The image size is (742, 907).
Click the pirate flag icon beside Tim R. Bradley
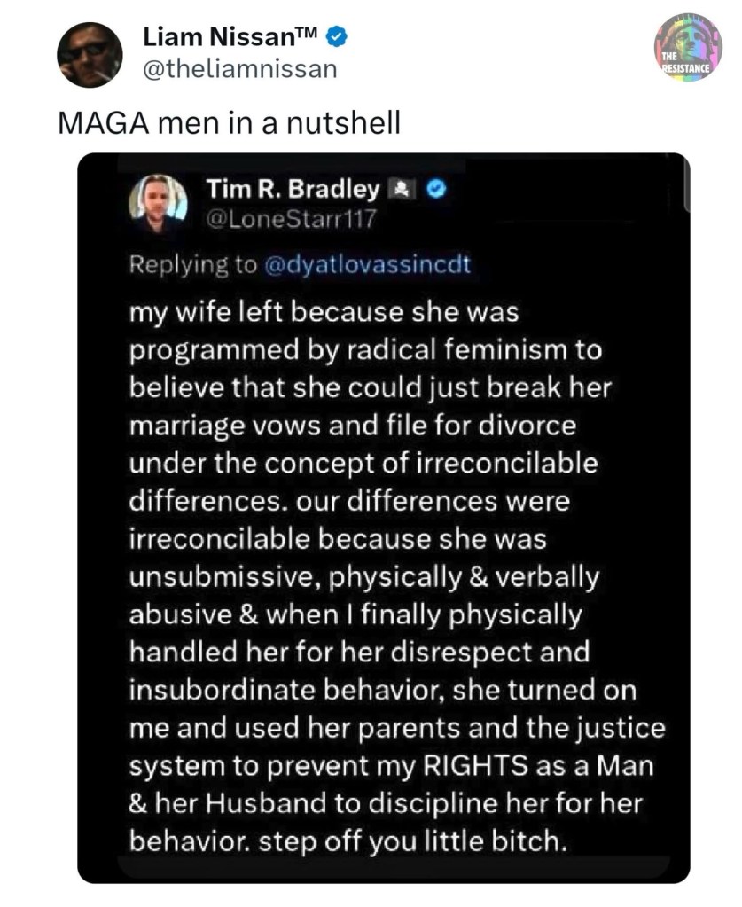tap(398, 189)
